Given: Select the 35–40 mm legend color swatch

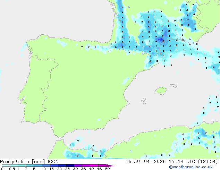Looking at the screenshot, I should (86, 165).
